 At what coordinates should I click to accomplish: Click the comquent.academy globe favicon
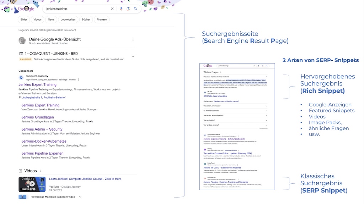coord(21,78)
